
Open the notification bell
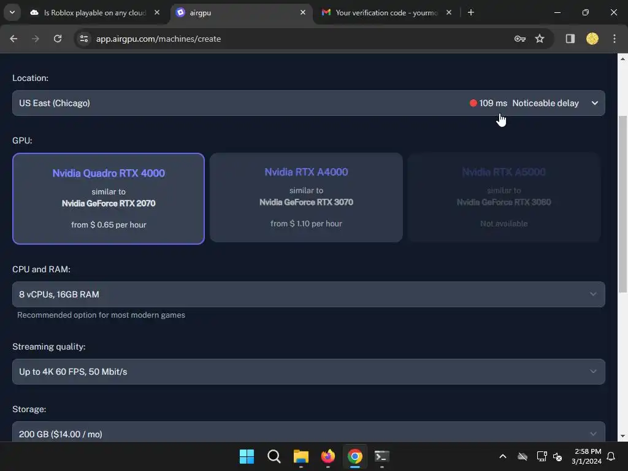[x=611, y=456]
